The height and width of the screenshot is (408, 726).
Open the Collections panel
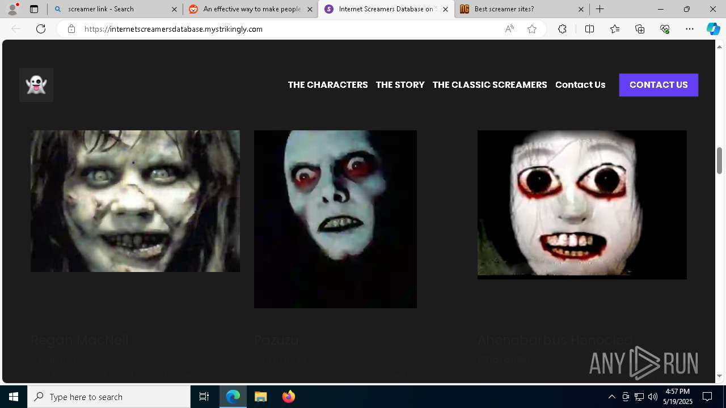[x=640, y=29]
